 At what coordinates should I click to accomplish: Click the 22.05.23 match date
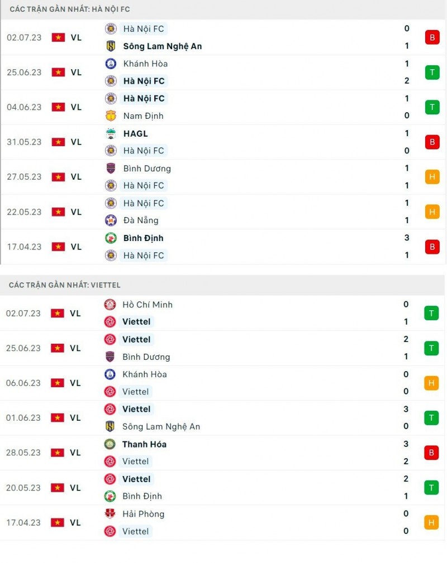click(24, 212)
